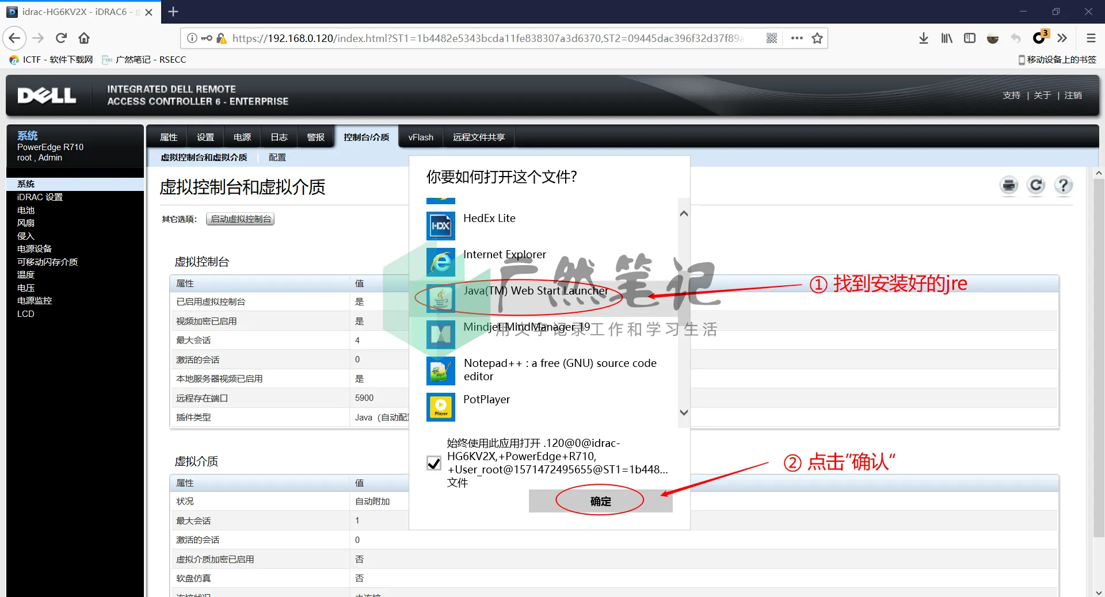
Task: Open 电源设备 in the sidebar
Action: 35,249
